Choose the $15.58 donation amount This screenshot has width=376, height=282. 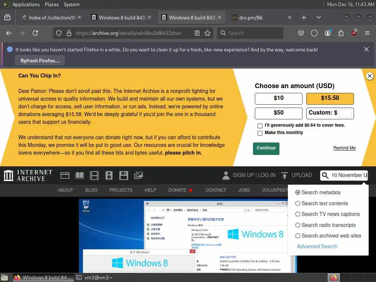click(x=330, y=98)
